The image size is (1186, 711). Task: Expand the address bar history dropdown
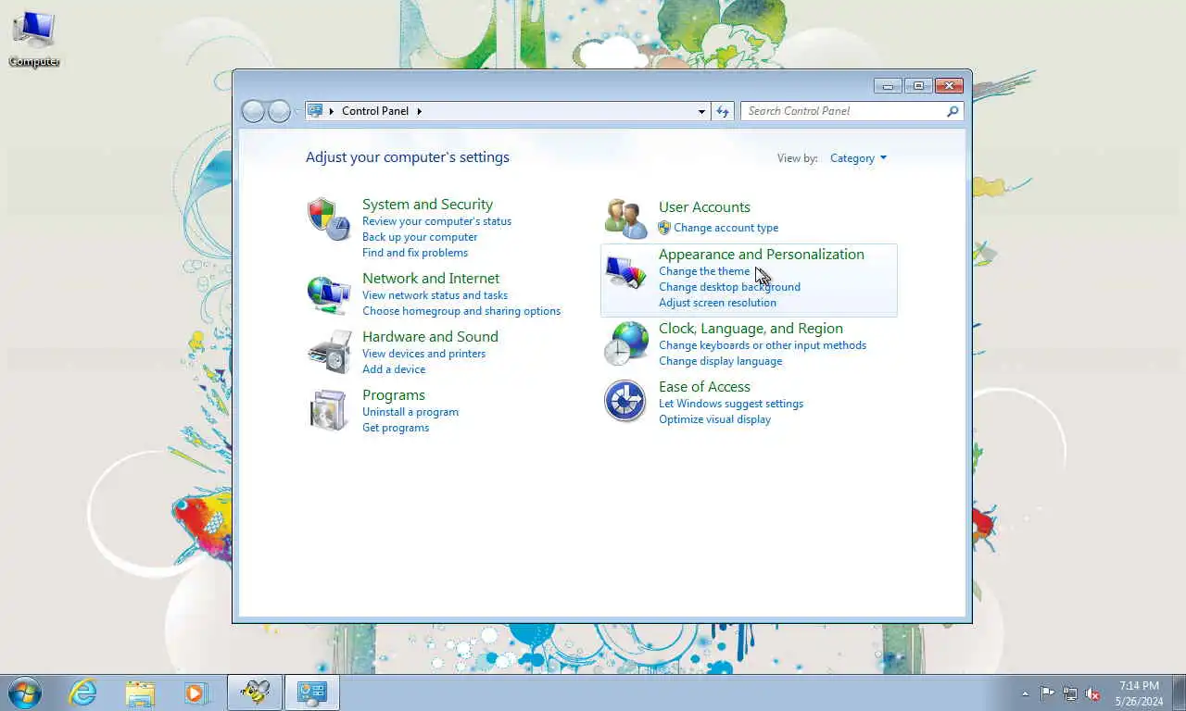pyautogui.click(x=701, y=111)
